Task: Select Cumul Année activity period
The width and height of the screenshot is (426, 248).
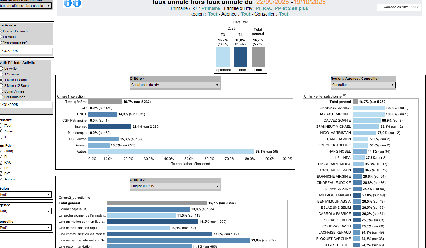Action: click(1, 92)
